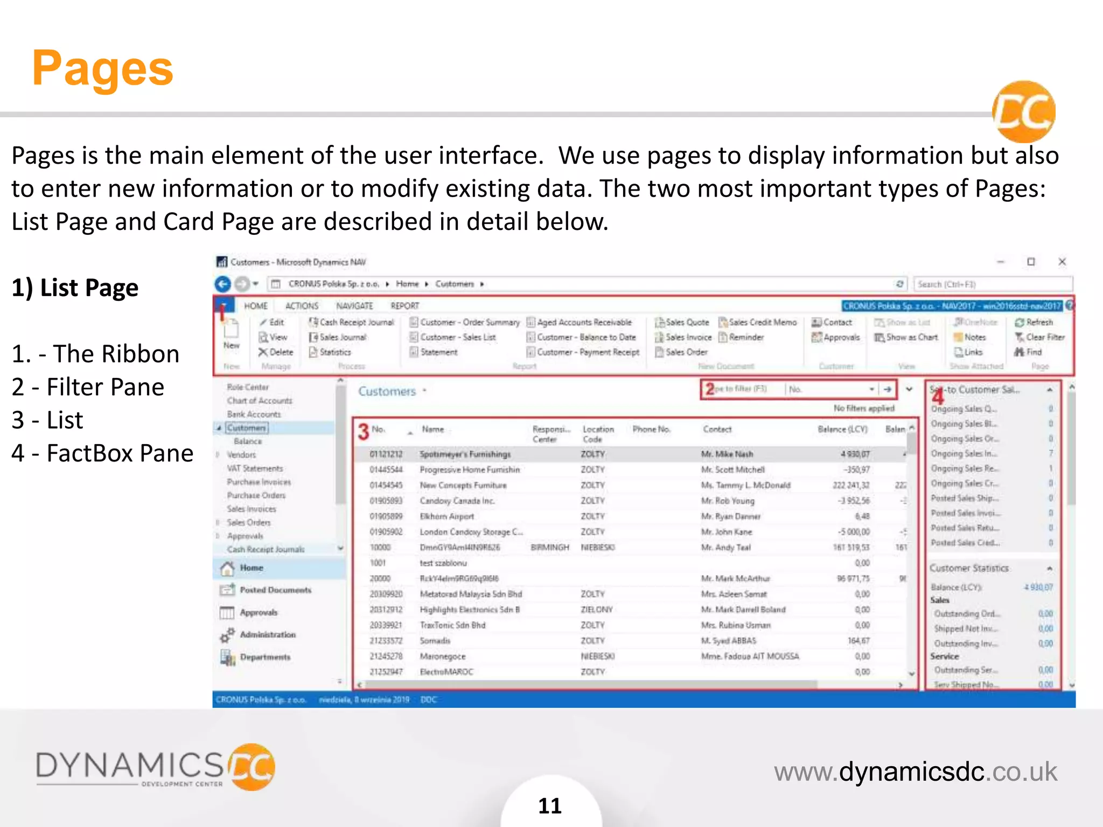Open the ACTIONS ribbon tab
1103x827 pixels.
point(302,306)
